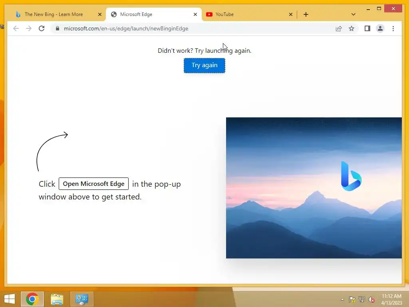Open File Explorer from taskbar
Image resolution: width=409 pixels, height=307 pixels.
(x=57, y=299)
